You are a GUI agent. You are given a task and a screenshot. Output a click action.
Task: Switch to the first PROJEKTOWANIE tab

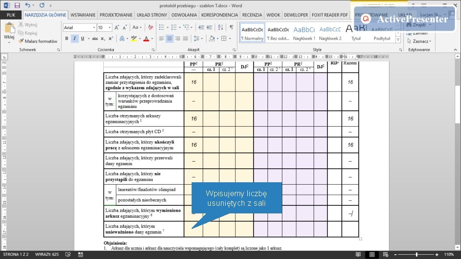(116, 15)
